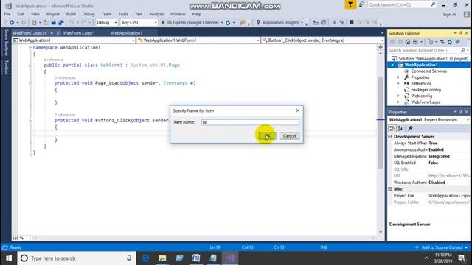This screenshot has height=265, width=472.
Task: Collapse the Page_Load method outline
Action: coord(30,83)
